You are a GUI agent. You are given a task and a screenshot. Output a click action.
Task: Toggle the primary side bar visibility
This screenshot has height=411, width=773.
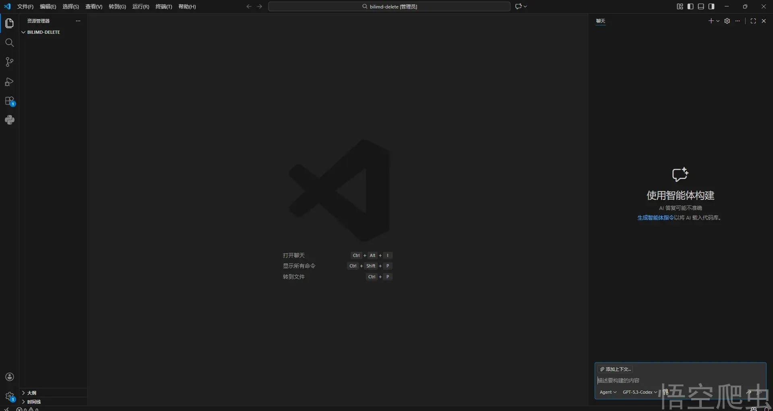point(690,6)
